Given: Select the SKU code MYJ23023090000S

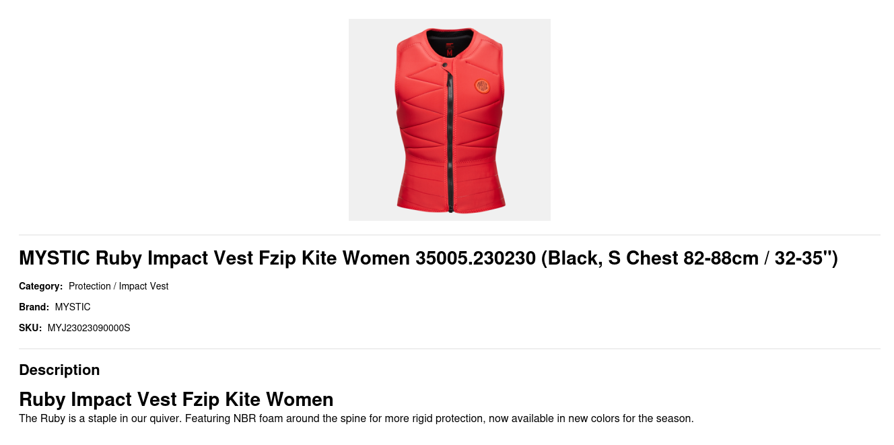Looking at the screenshot, I should tap(89, 328).
